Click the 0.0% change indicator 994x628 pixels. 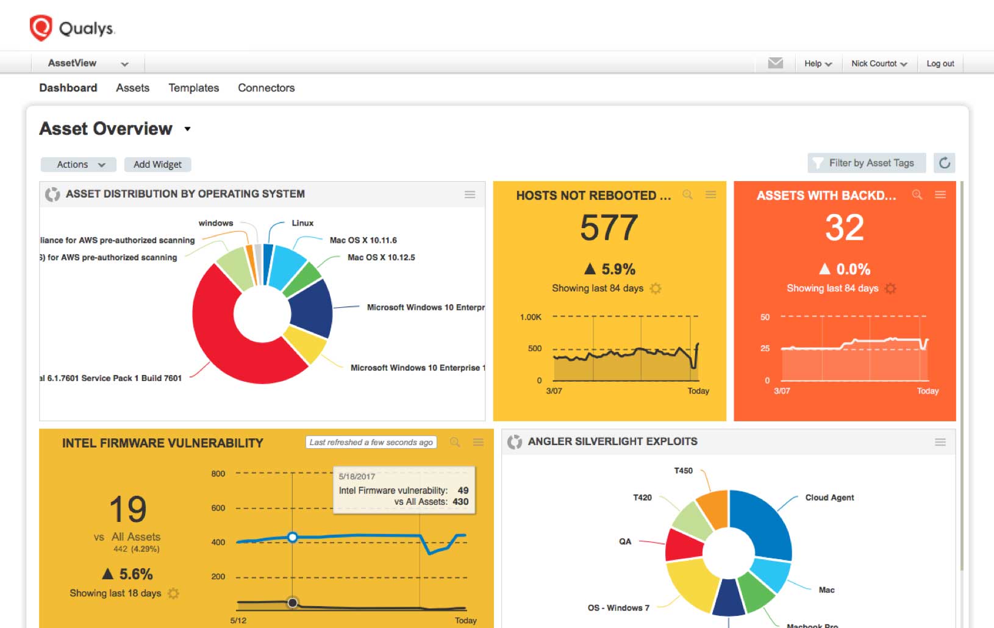pyautogui.click(x=845, y=269)
